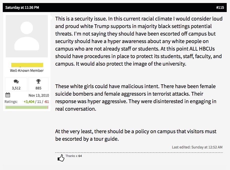Click the calendar join date icon

[8, 95]
